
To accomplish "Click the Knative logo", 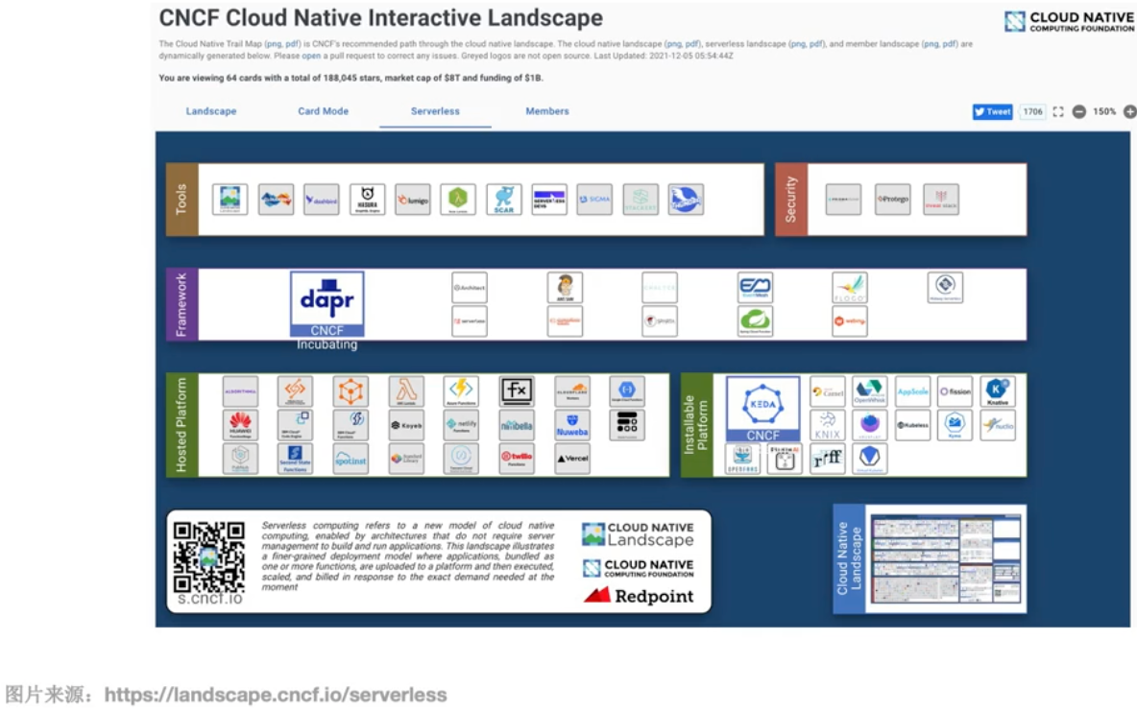I will [x=998, y=391].
